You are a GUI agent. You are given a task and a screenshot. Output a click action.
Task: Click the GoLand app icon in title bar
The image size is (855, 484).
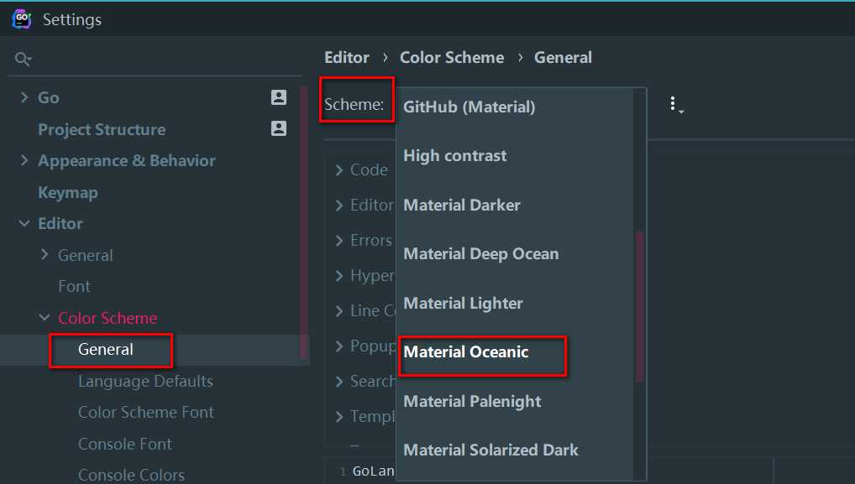coord(22,19)
